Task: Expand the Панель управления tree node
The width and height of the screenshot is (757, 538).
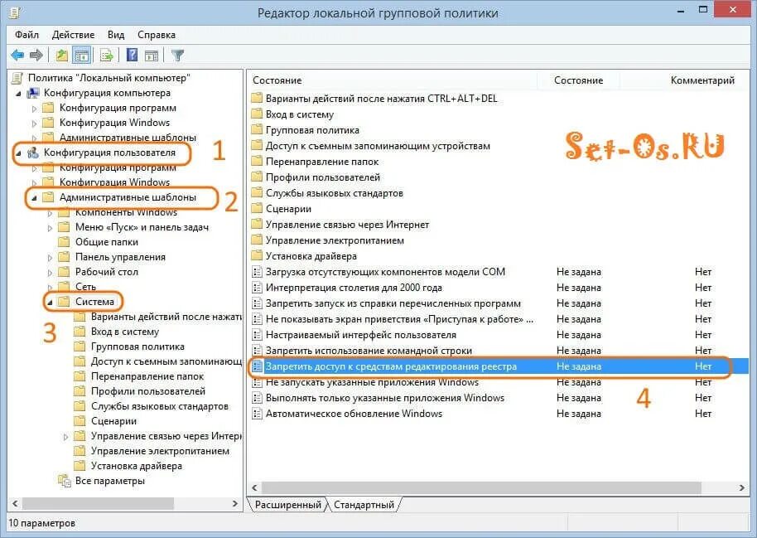Action: (51, 258)
